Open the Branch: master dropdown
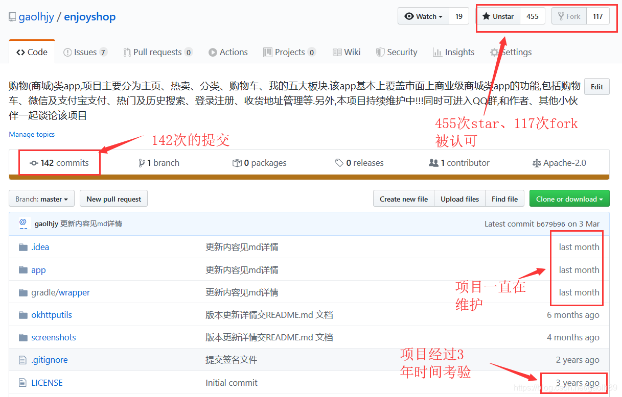Viewport: 622px width, 397px height. (42, 199)
